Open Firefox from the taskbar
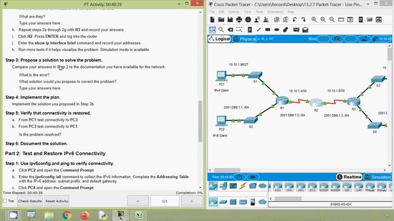Screen dimensions: 394x221 coord(85,215)
